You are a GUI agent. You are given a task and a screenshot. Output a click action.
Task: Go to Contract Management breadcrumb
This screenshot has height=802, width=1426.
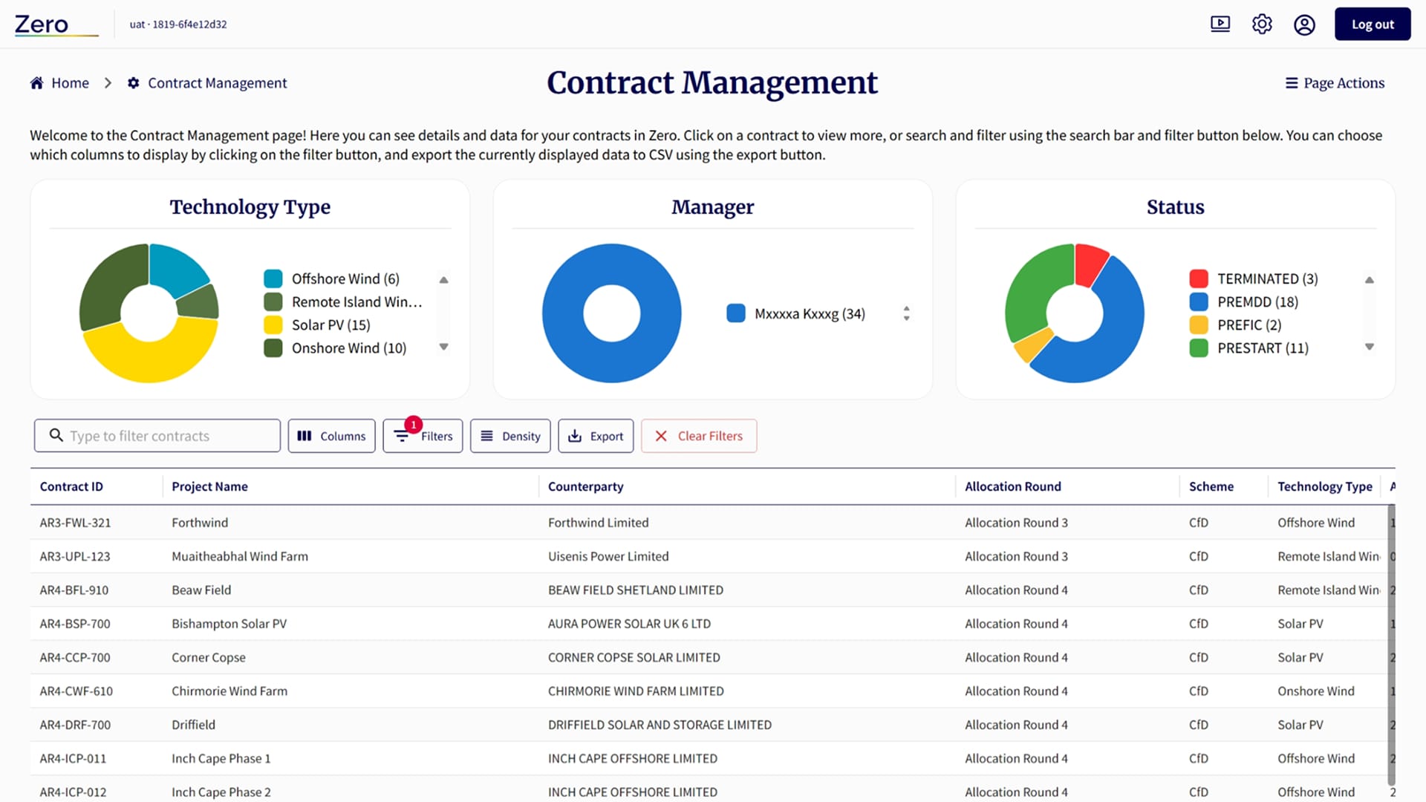click(x=217, y=83)
